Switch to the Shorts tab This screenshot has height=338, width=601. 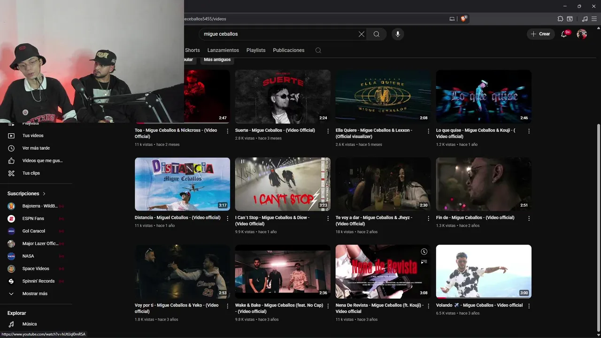tap(192, 50)
